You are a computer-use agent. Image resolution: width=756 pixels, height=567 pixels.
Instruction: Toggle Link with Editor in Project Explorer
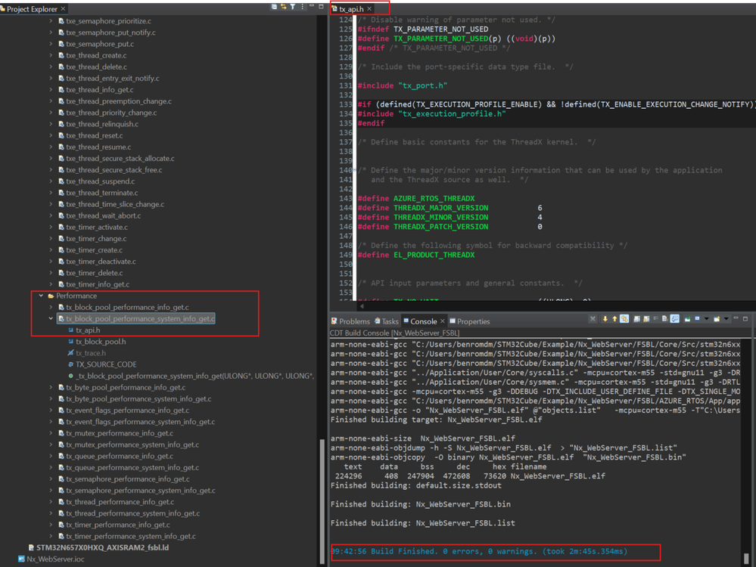pyautogui.click(x=284, y=7)
